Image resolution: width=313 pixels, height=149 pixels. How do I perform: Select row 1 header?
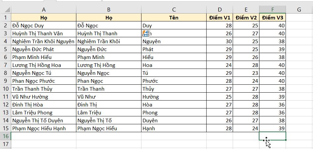coord(5,18)
